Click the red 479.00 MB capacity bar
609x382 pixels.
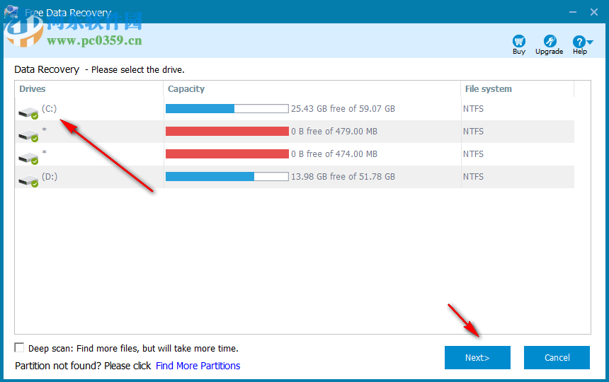(x=227, y=132)
